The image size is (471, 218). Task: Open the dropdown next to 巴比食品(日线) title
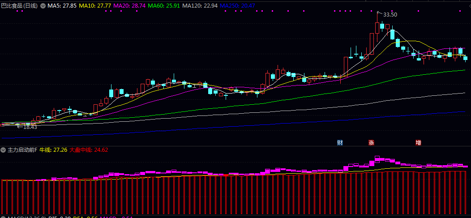(43, 6)
